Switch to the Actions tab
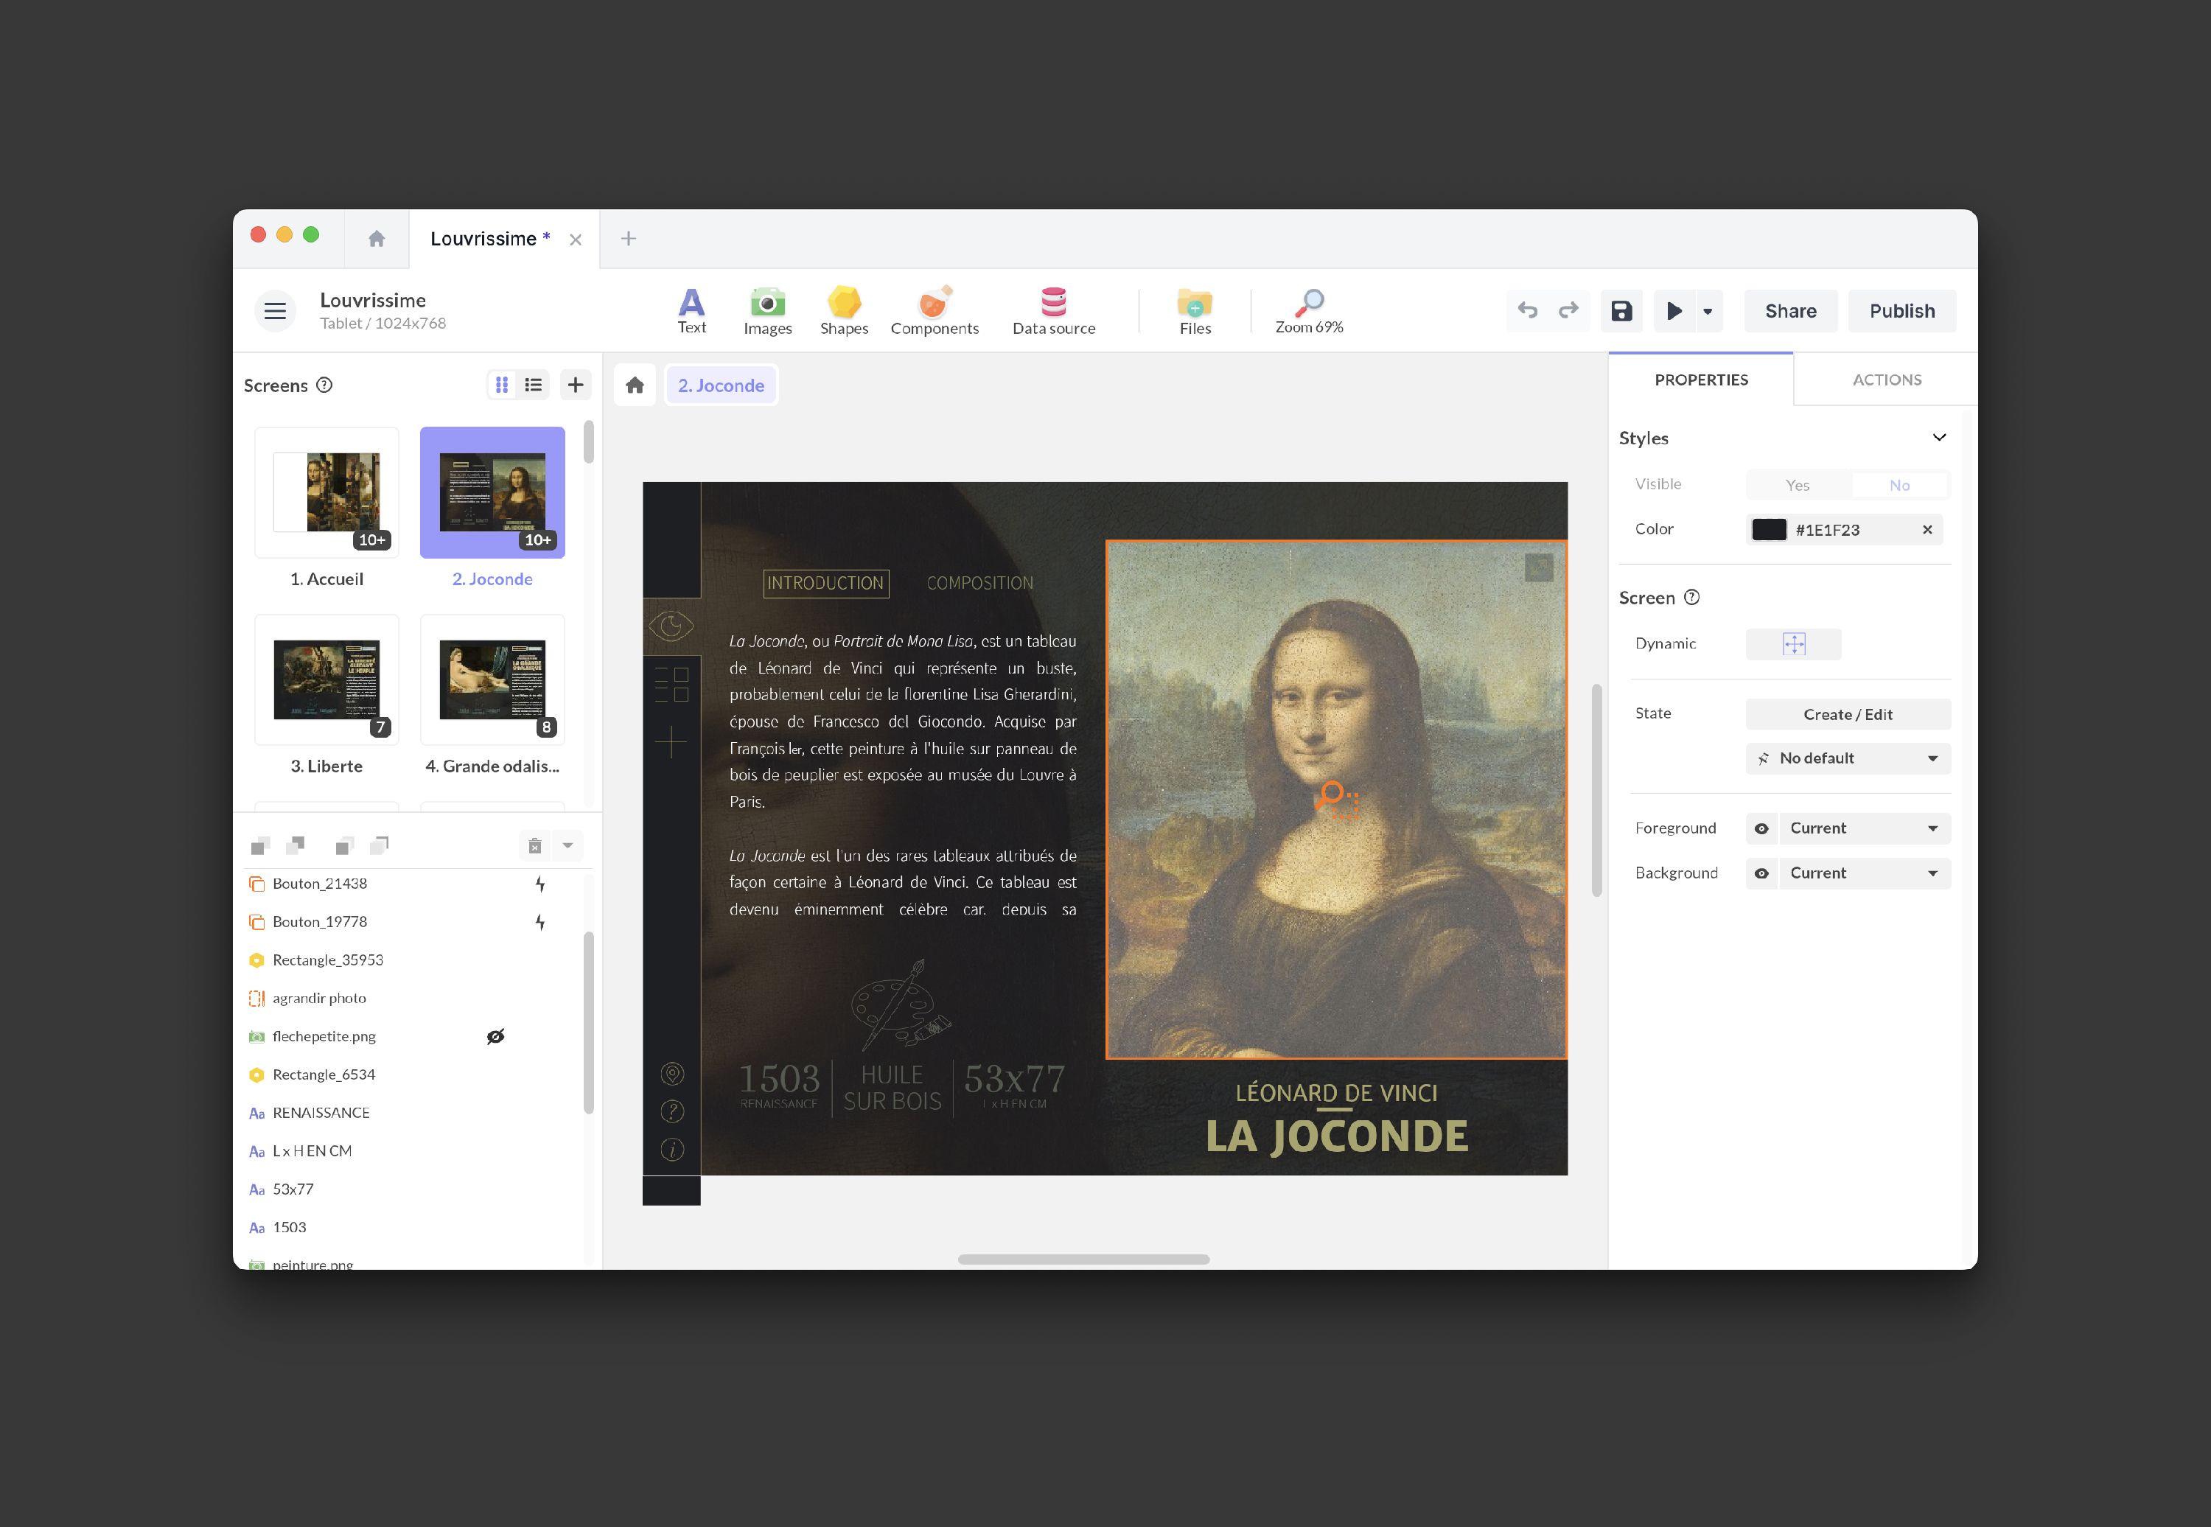The width and height of the screenshot is (2211, 1527). [x=1886, y=379]
